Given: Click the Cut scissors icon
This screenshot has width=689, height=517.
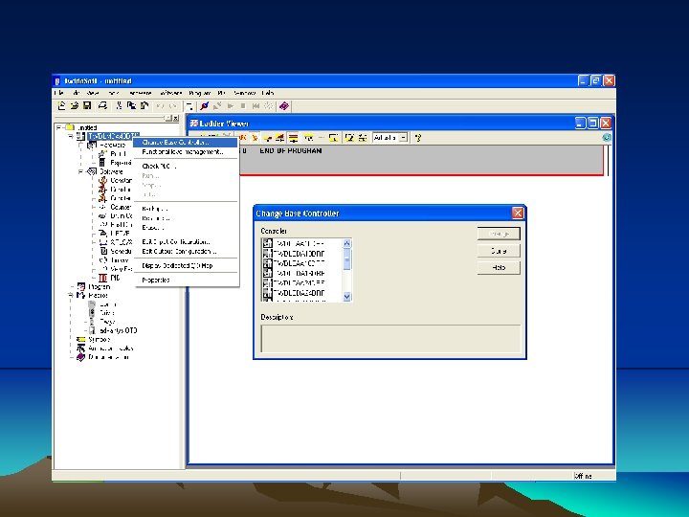Looking at the screenshot, I should pyautogui.click(x=119, y=105).
